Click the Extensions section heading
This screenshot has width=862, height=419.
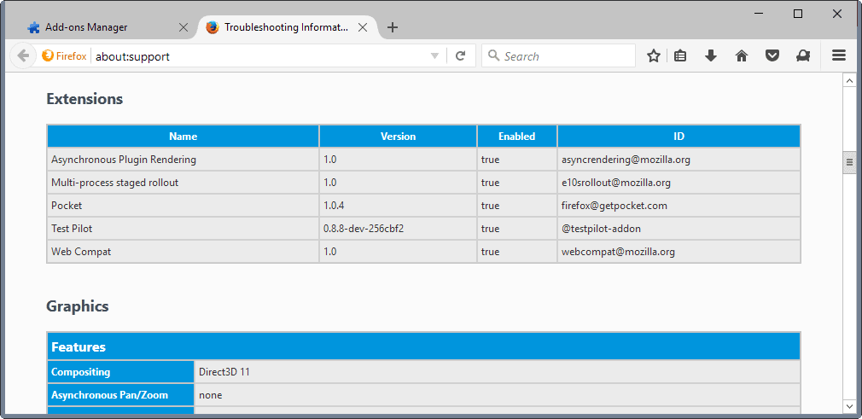coord(84,99)
